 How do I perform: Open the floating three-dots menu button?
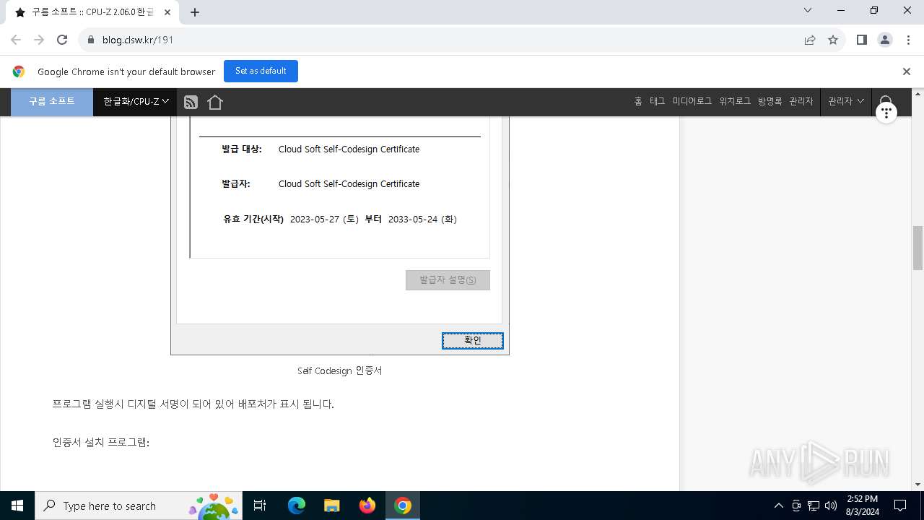click(886, 113)
